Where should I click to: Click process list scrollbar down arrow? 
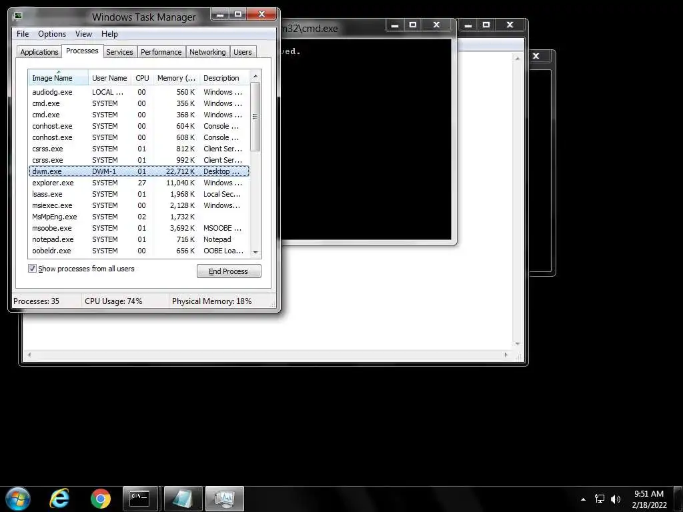coord(255,252)
